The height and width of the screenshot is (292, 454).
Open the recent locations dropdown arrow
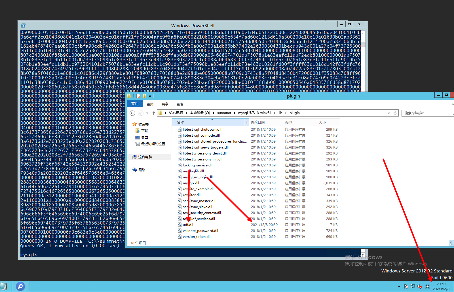coord(147,113)
